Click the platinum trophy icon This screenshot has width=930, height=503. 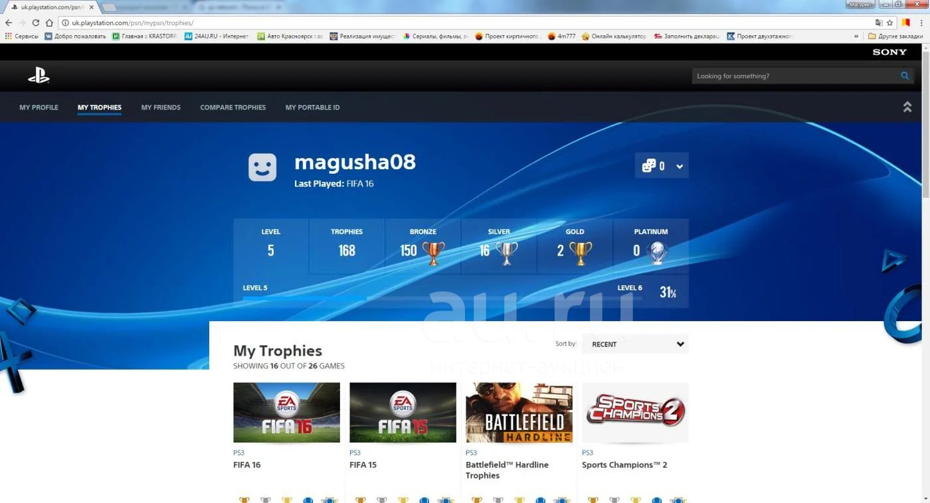click(658, 252)
